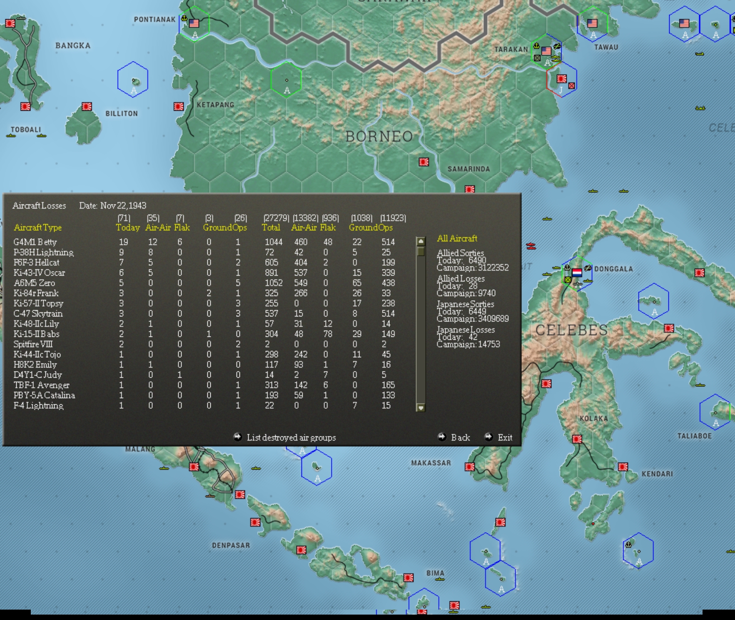Select the US flag base at Tarakan
Viewport: 735px width, 620px height.
(x=546, y=52)
